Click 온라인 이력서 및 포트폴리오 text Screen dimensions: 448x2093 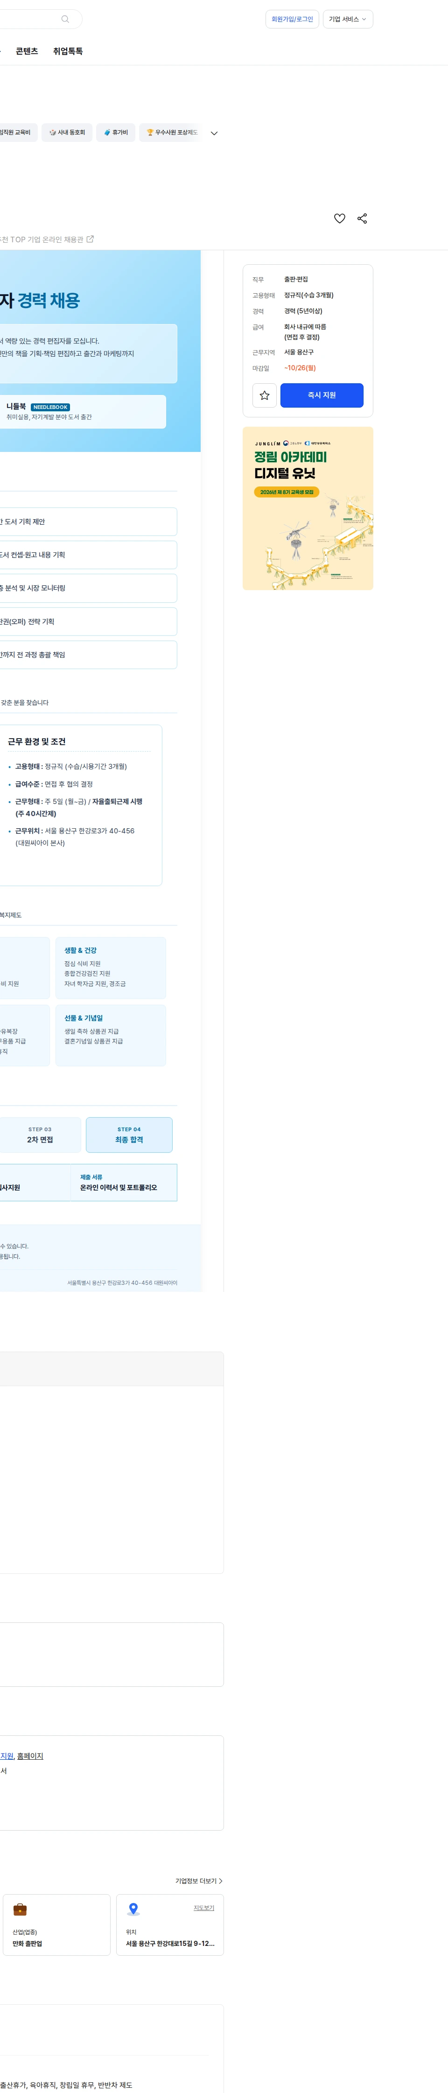pos(119,1188)
